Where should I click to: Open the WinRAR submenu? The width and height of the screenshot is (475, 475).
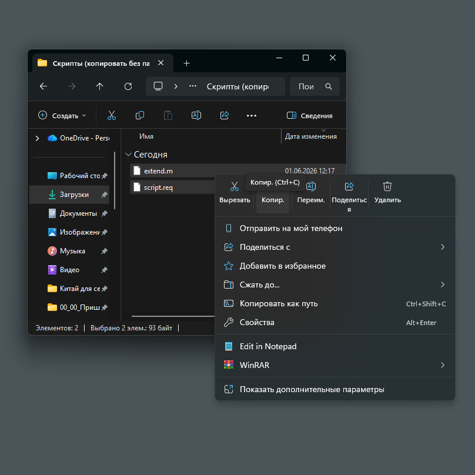pyautogui.click(x=334, y=365)
